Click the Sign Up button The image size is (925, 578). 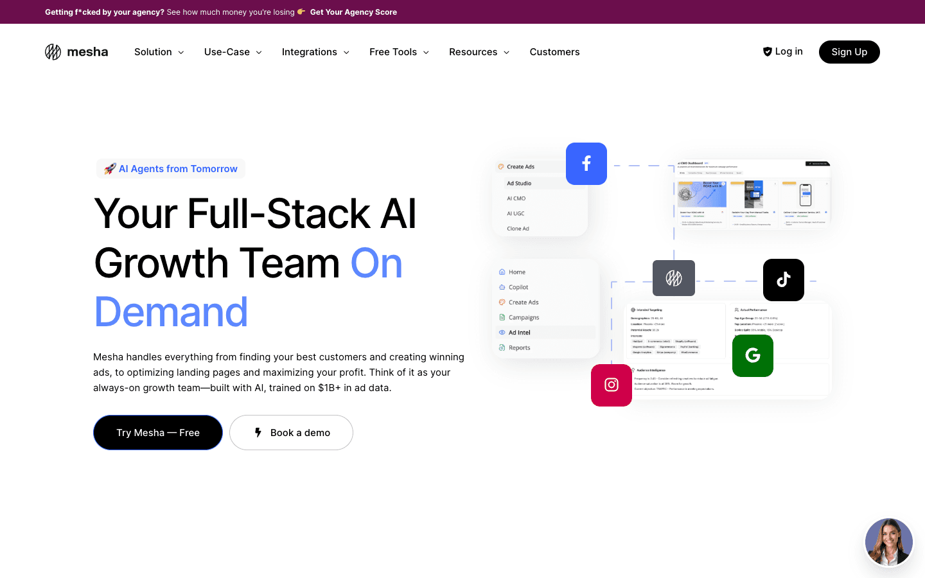pos(849,52)
